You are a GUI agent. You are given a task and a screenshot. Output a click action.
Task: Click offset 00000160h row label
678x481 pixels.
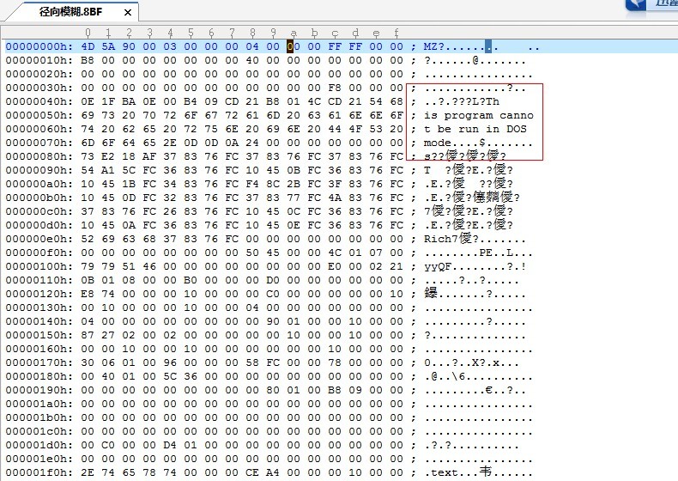coord(39,349)
